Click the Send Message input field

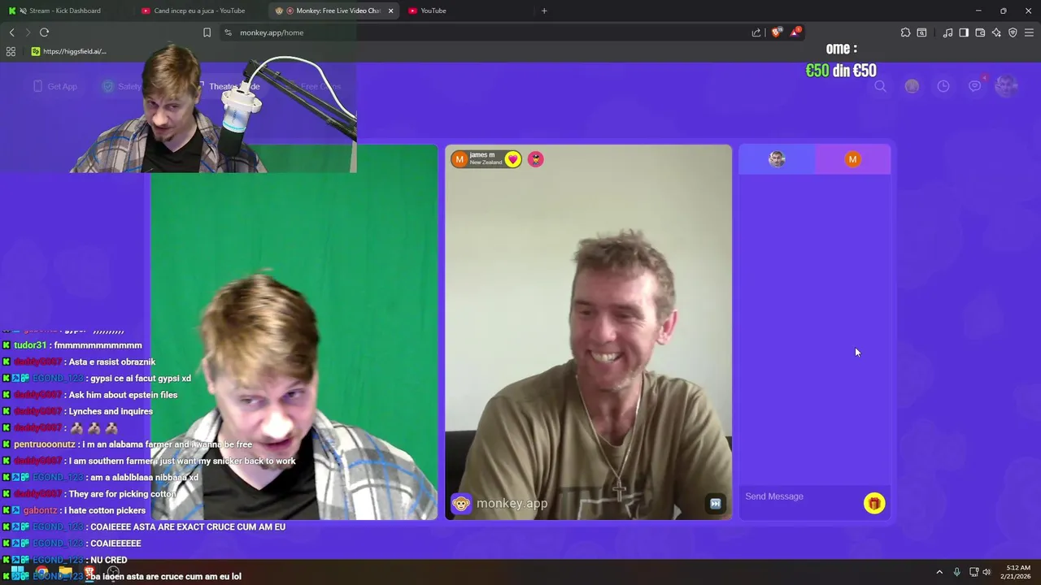coord(801,496)
